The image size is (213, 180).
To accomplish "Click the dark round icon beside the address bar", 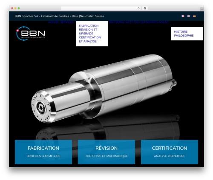I will point(145,8).
